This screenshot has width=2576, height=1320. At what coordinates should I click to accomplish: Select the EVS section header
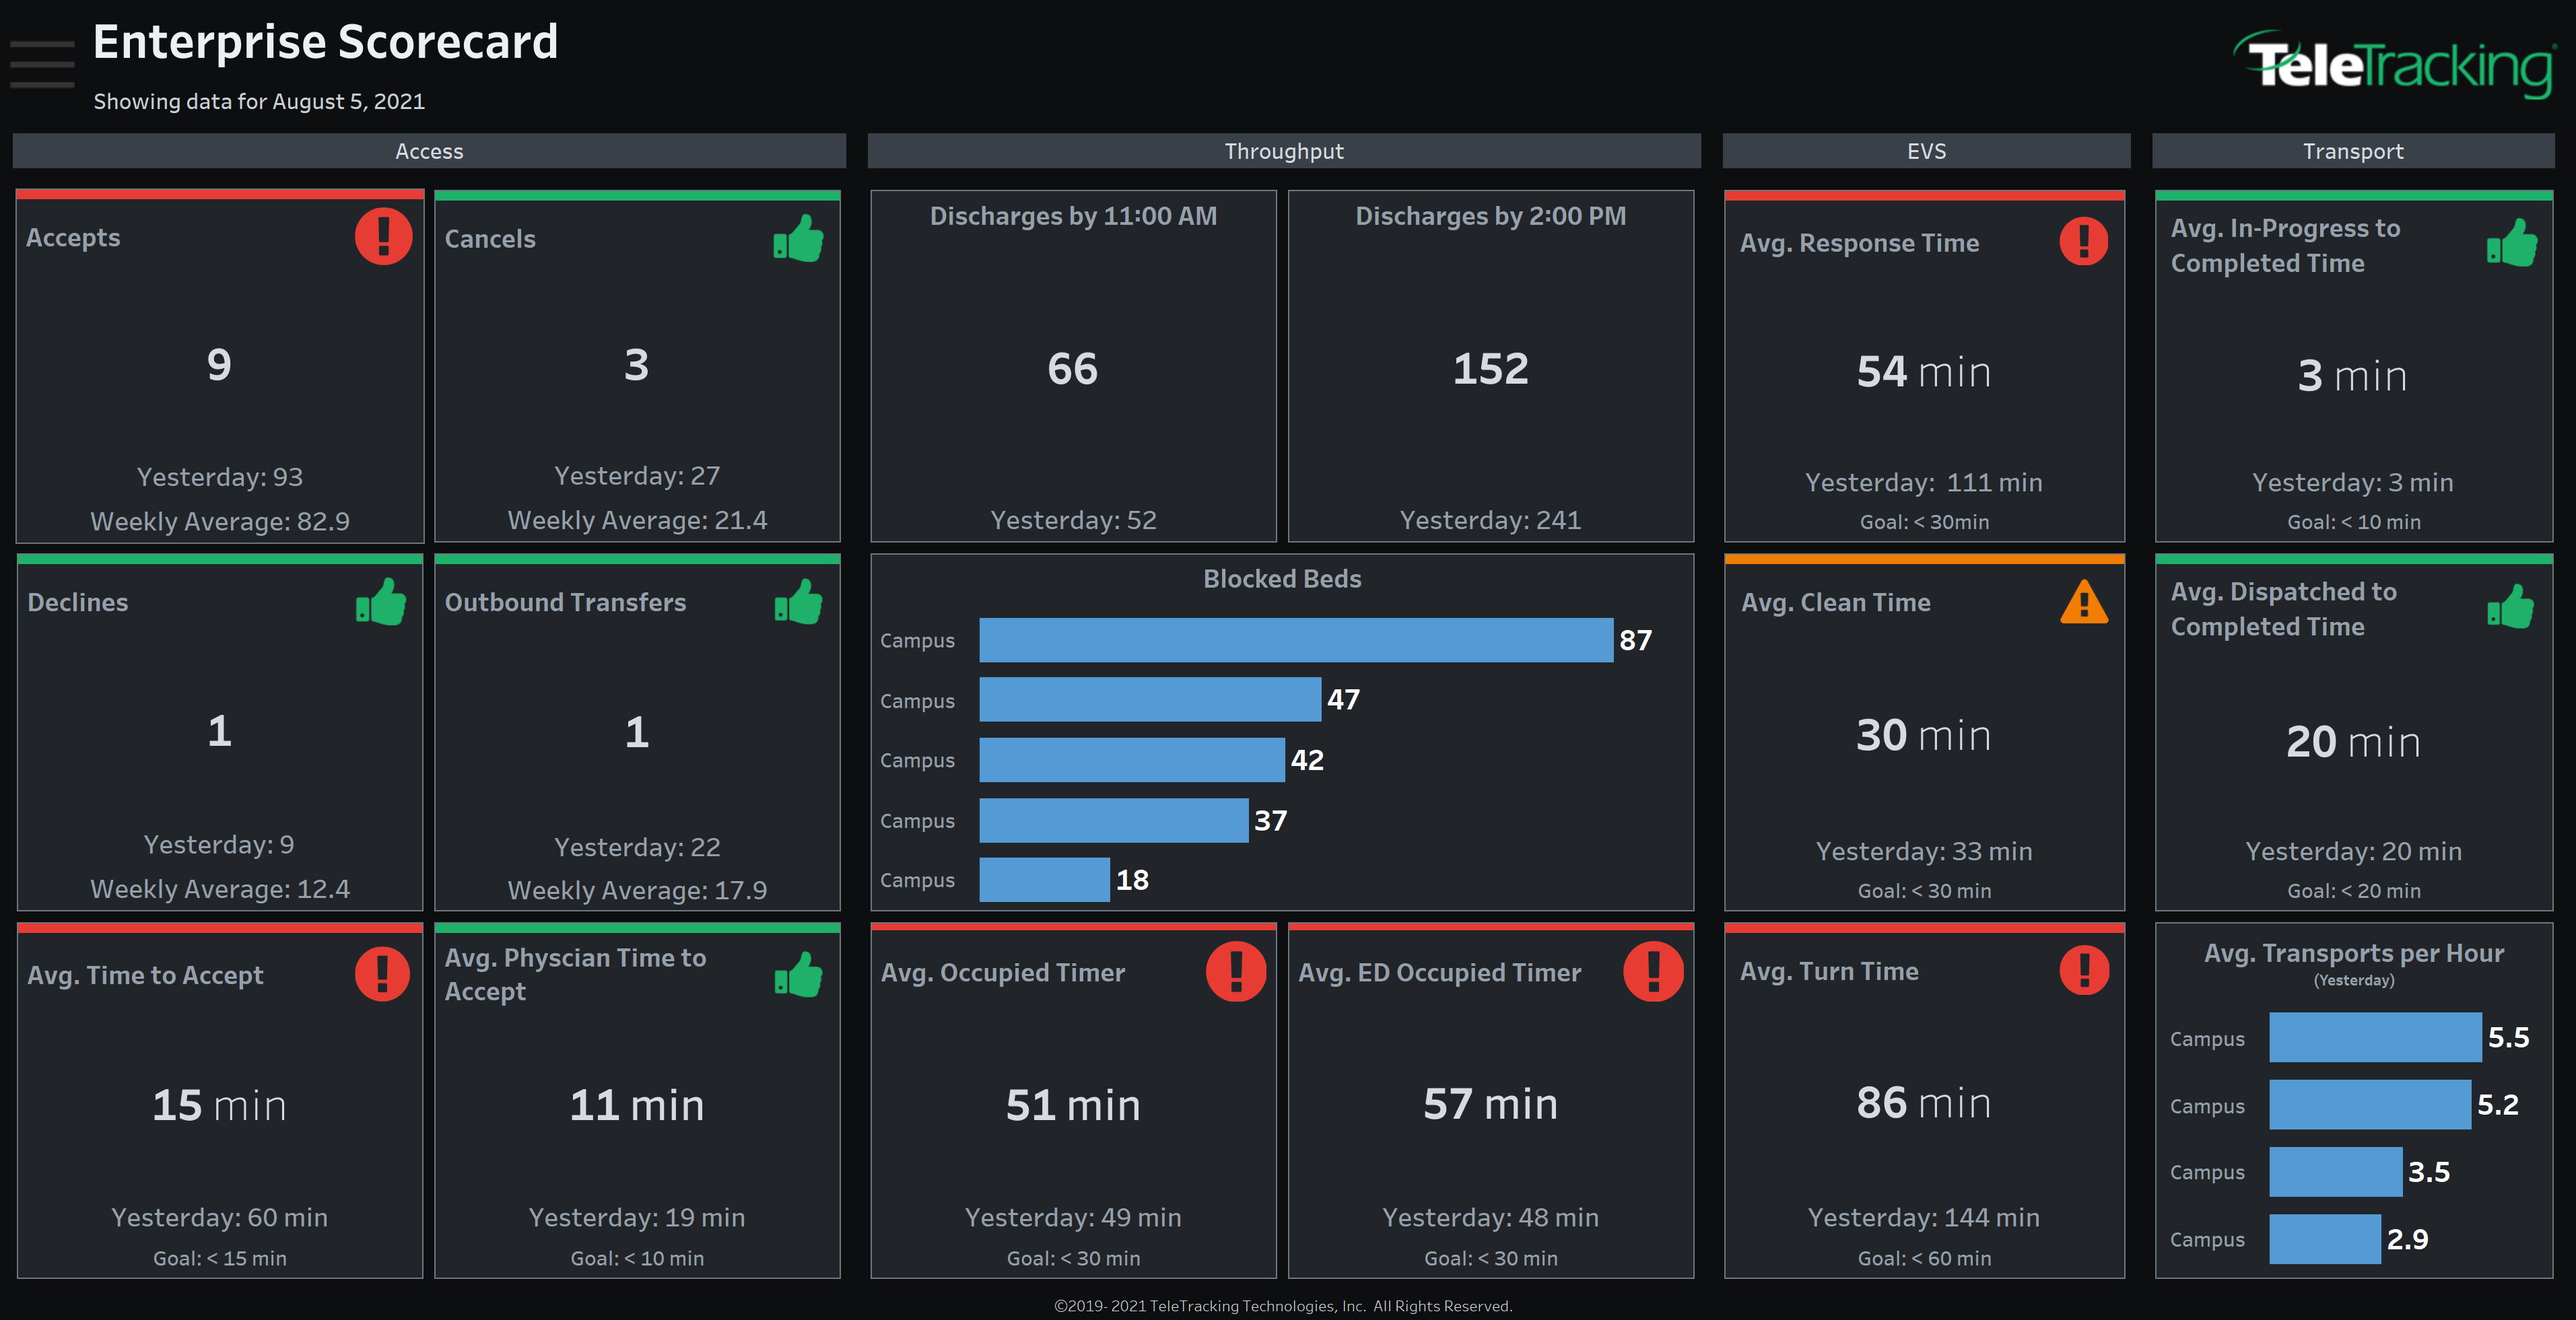click(1926, 151)
